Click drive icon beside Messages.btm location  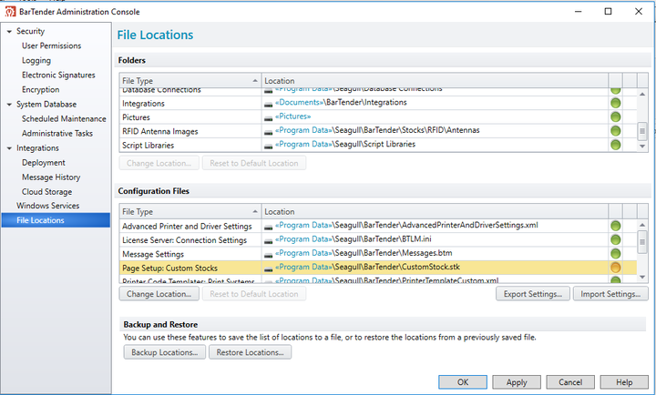[268, 256]
